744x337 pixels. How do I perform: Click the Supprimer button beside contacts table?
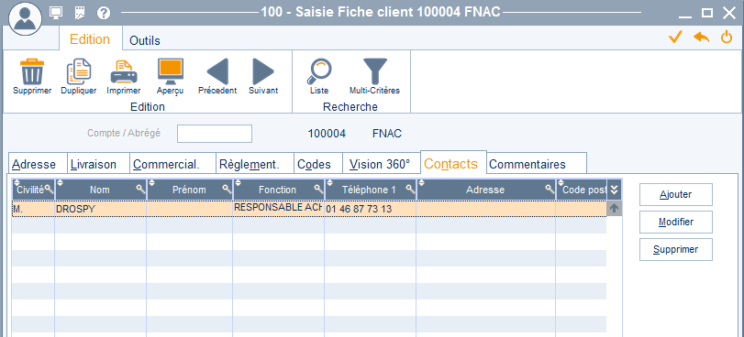[676, 249]
